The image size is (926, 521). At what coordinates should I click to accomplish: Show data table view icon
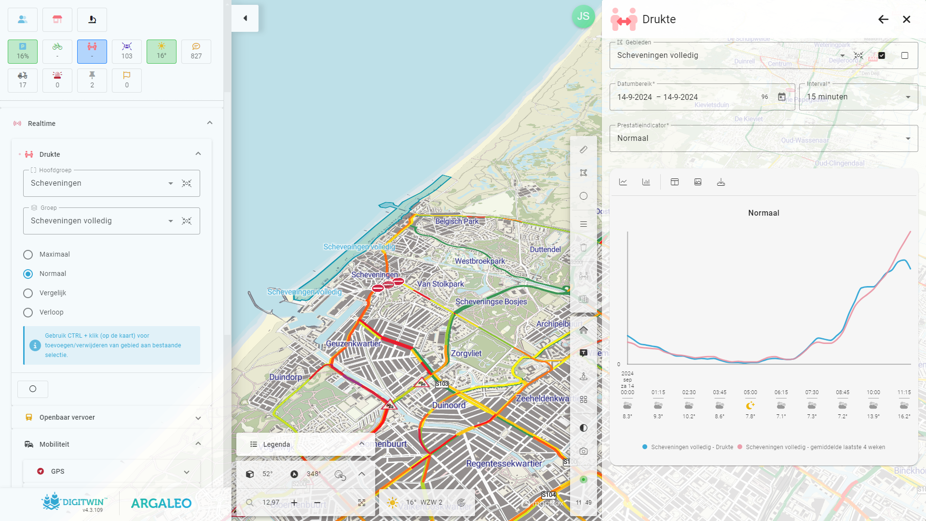point(675,182)
